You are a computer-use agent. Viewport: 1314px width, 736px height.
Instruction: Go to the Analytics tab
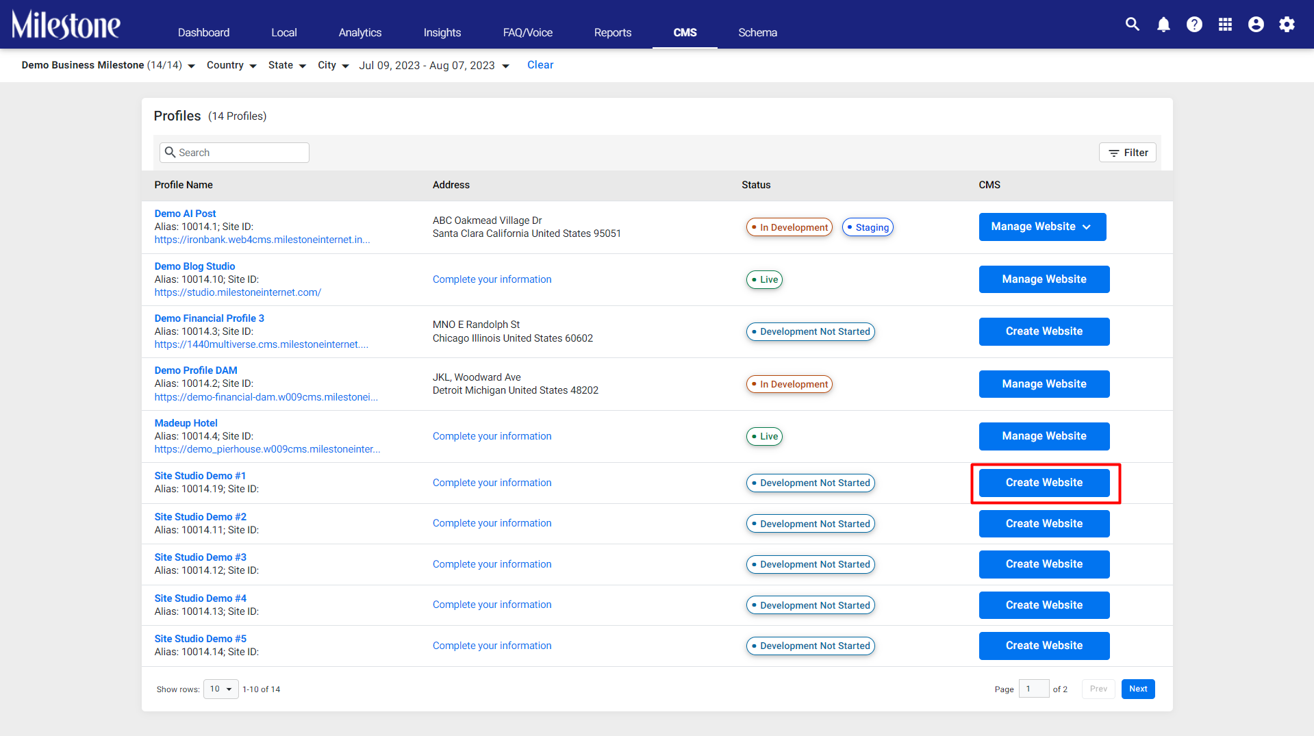point(360,32)
